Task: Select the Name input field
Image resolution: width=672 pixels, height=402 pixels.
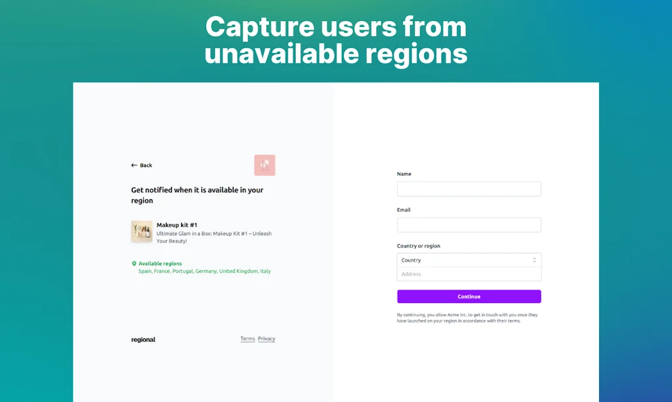Action: [469, 189]
